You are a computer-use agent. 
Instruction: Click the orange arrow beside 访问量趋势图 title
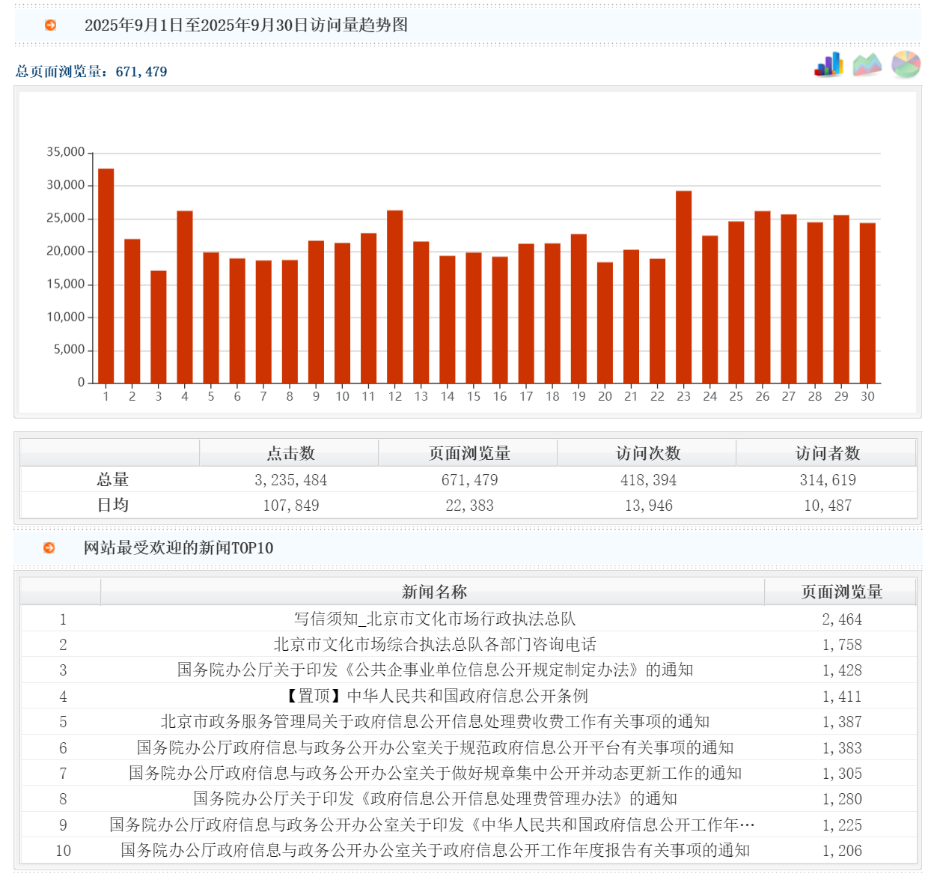[x=50, y=25]
